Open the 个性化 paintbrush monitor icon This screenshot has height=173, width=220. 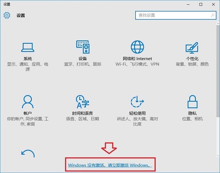coord(192,48)
